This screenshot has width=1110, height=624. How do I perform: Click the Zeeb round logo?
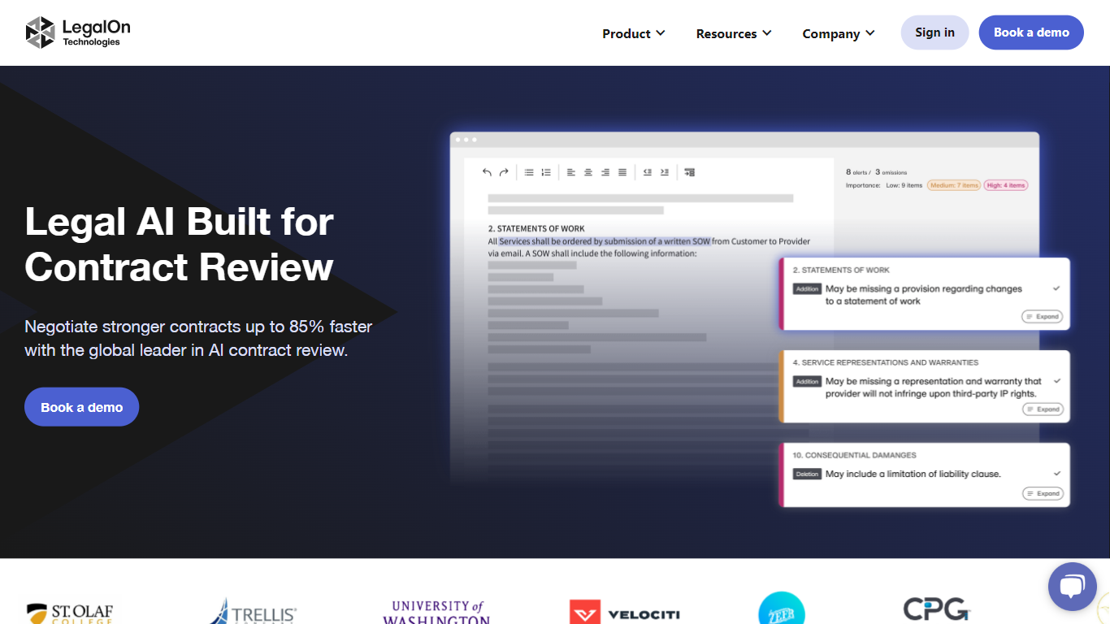pos(782,609)
